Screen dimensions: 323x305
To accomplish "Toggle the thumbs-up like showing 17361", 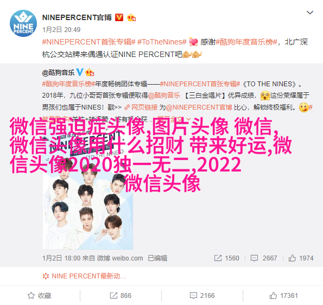I will pos(284,296).
